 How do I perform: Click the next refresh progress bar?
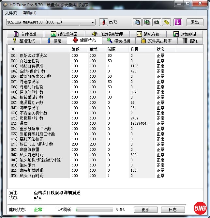point(95,210)
